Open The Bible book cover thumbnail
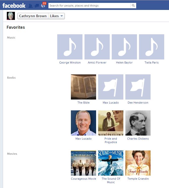This screenshot has width=169, height=188. 83,87
